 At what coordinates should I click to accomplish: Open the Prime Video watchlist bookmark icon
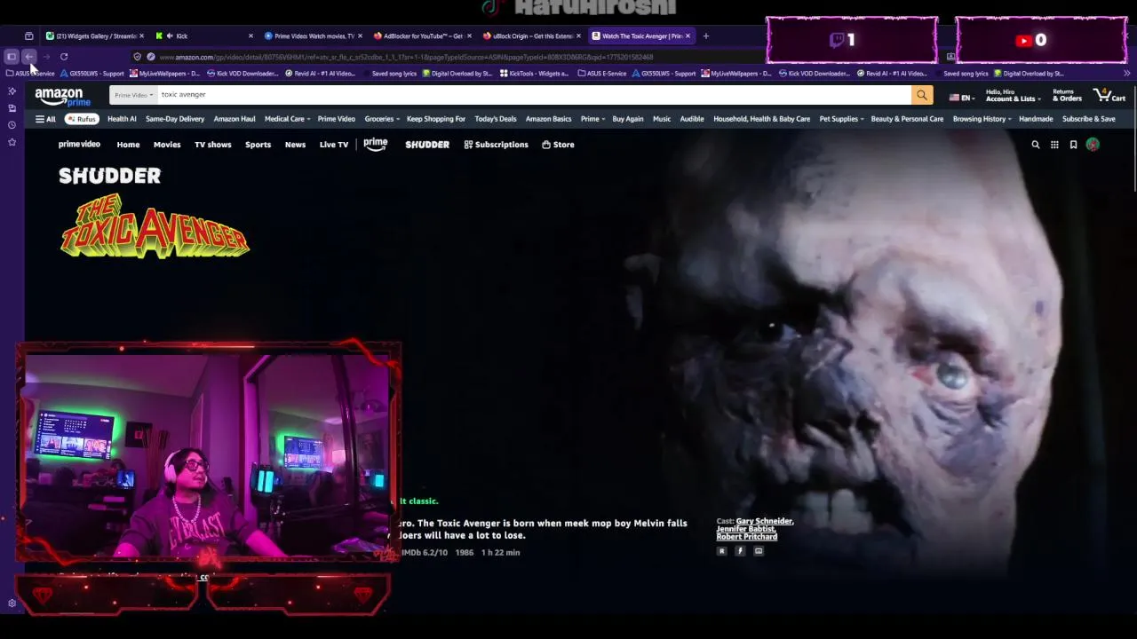[x=1073, y=145]
